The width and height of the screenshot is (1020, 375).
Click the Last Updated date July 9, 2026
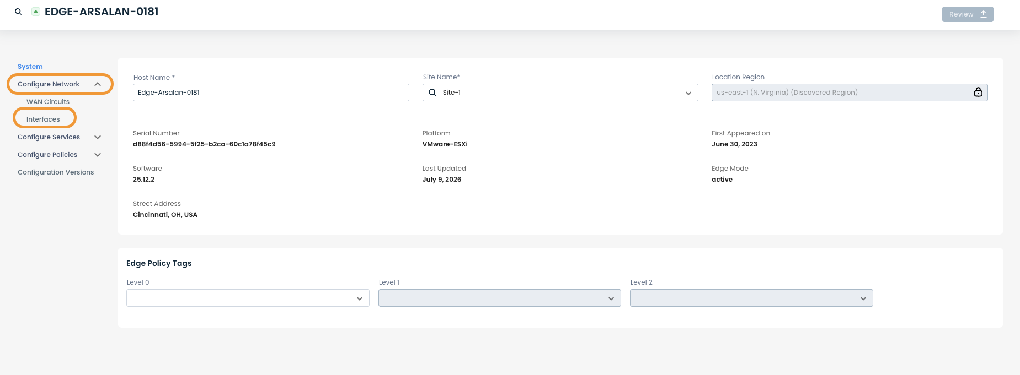click(x=442, y=180)
